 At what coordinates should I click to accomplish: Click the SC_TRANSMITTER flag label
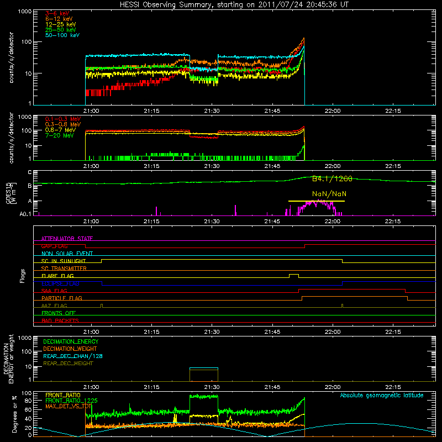(64, 269)
